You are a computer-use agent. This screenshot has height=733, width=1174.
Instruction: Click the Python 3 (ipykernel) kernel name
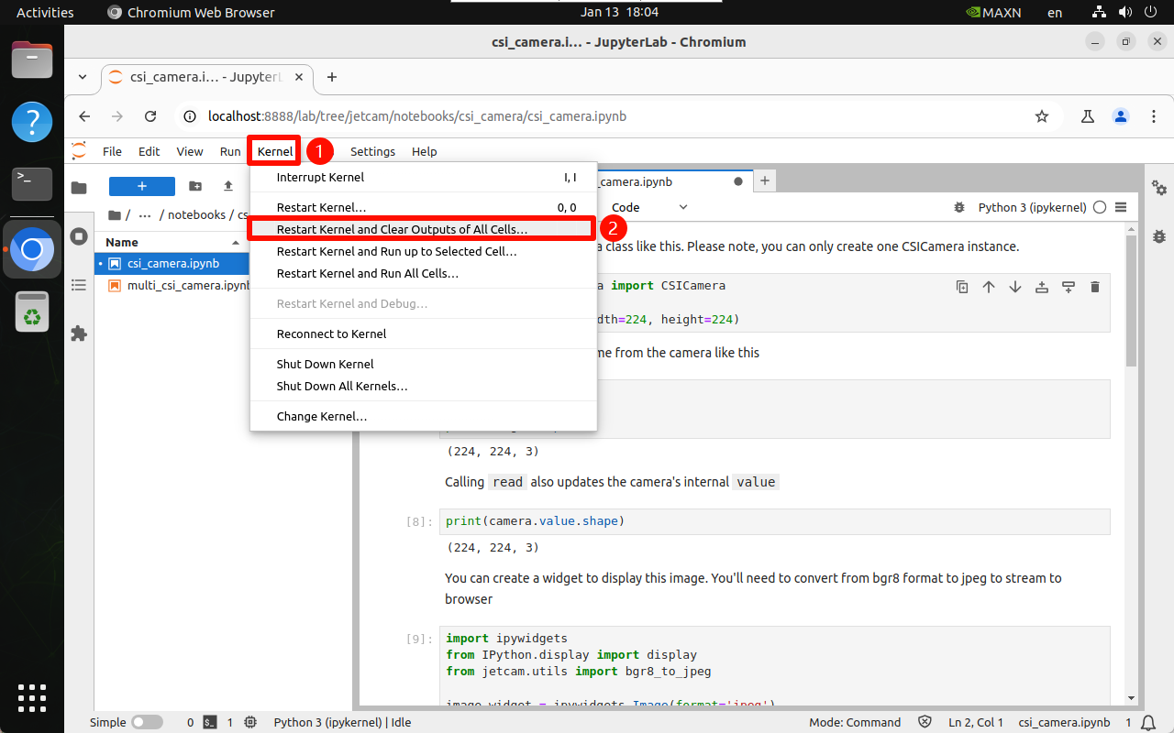click(1032, 208)
